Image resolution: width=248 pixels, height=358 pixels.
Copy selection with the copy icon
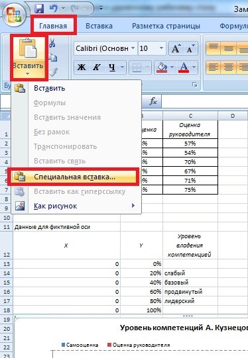click(x=52, y=58)
